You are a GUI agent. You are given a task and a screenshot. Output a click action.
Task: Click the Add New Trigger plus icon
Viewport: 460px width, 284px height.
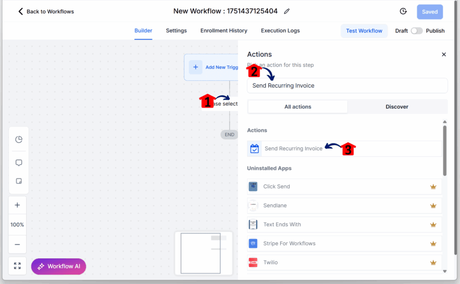click(195, 67)
